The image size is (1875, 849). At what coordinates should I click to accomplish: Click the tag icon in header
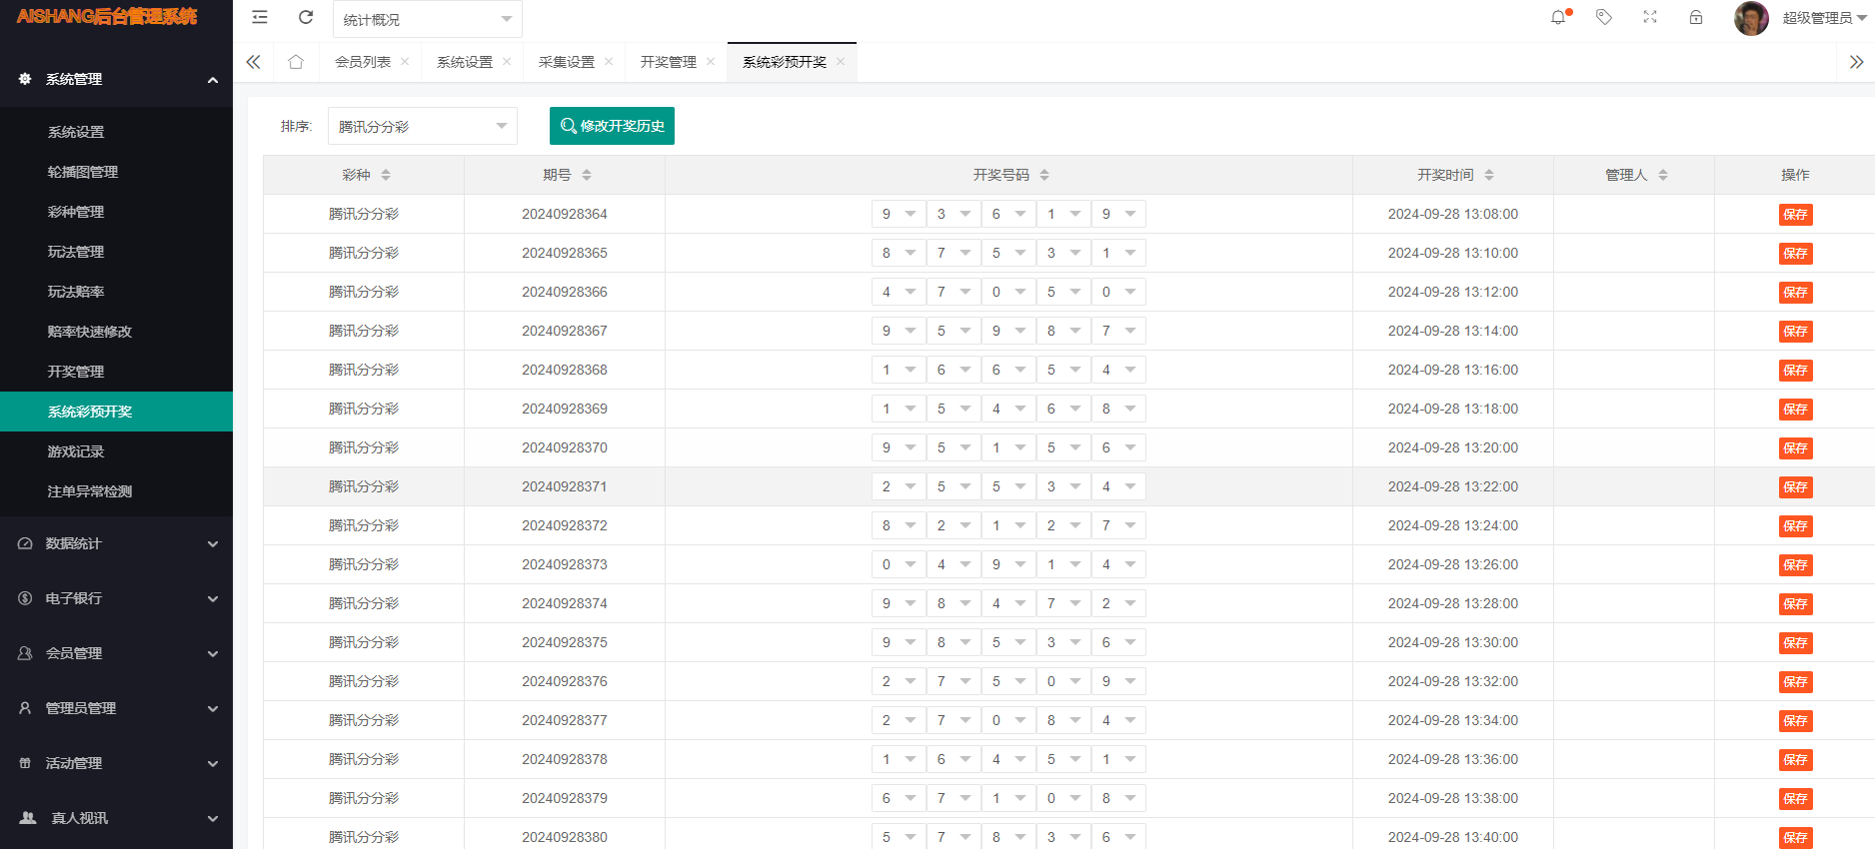click(1604, 17)
